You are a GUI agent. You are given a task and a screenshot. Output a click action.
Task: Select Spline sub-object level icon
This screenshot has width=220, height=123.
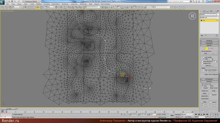(x=212, y=49)
